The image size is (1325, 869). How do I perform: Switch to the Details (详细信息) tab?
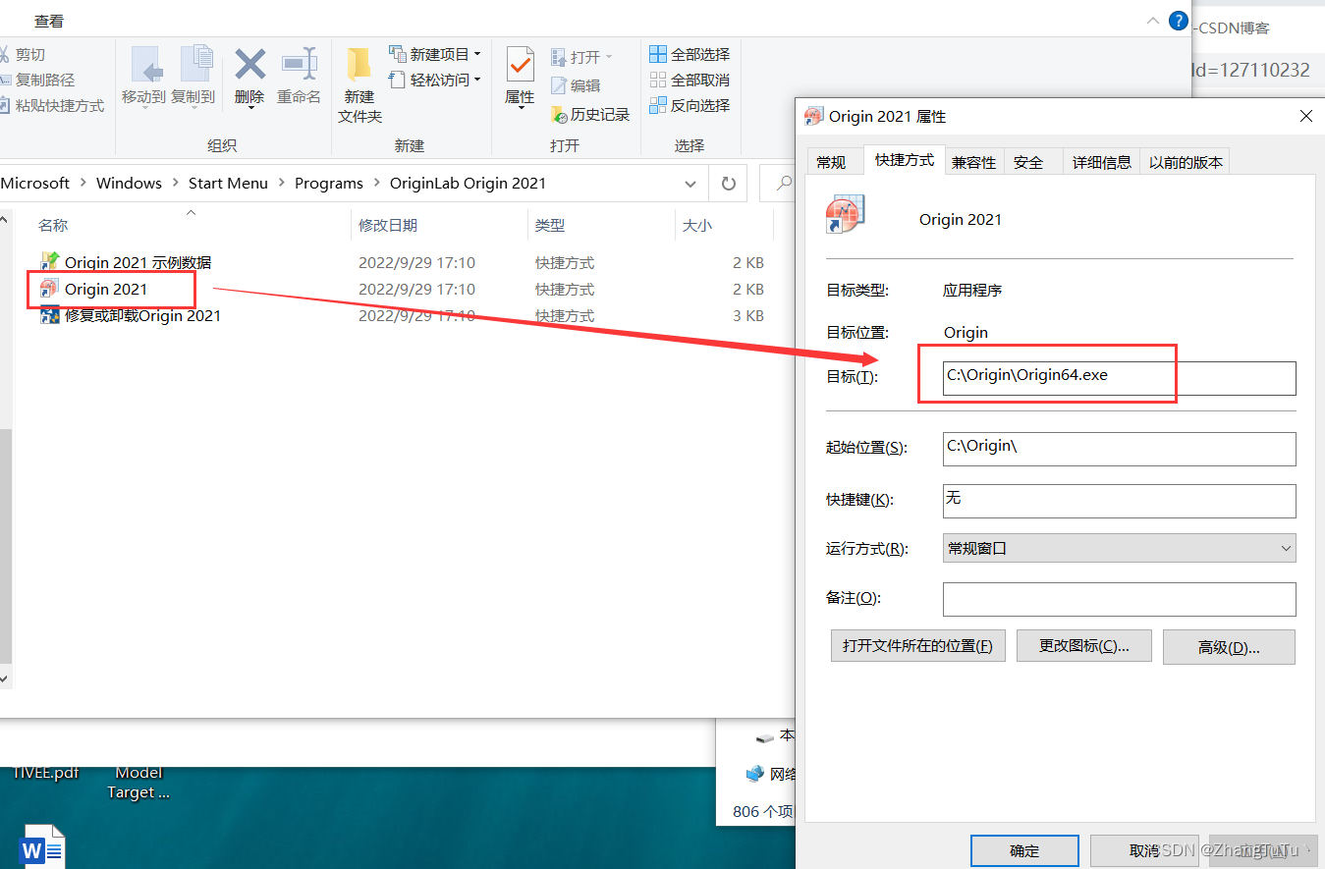click(1102, 162)
